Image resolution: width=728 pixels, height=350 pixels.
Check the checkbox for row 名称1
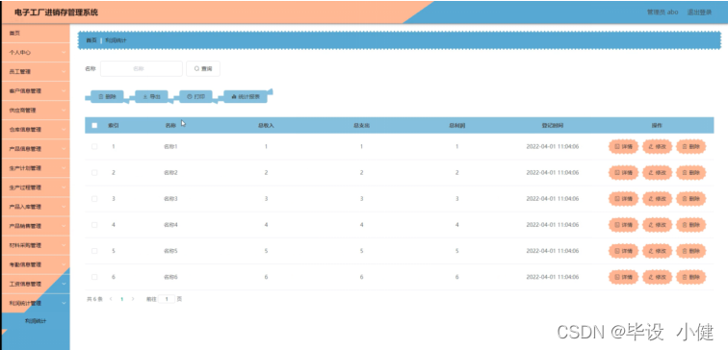(94, 146)
